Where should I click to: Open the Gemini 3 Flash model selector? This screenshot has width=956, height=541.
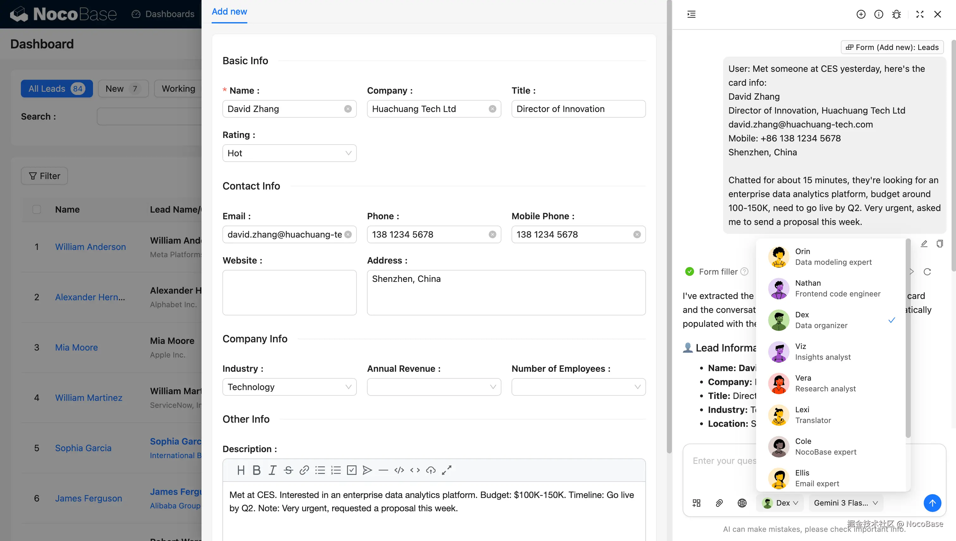pos(845,503)
